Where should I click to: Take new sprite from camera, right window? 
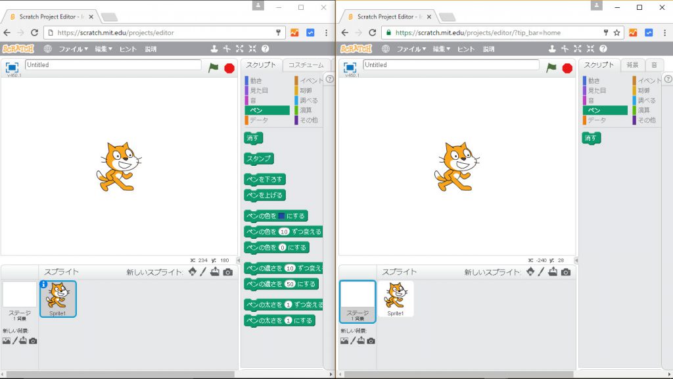pyautogui.click(x=566, y=272)
